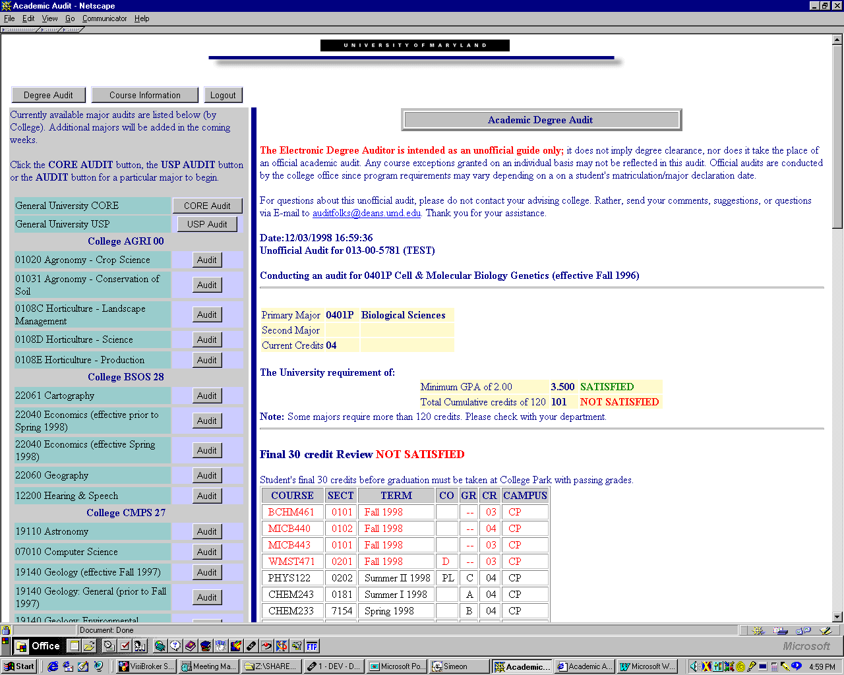Click the Windows Start button
The height and width of the screenshot is (675, 844).
coord(19,666)
